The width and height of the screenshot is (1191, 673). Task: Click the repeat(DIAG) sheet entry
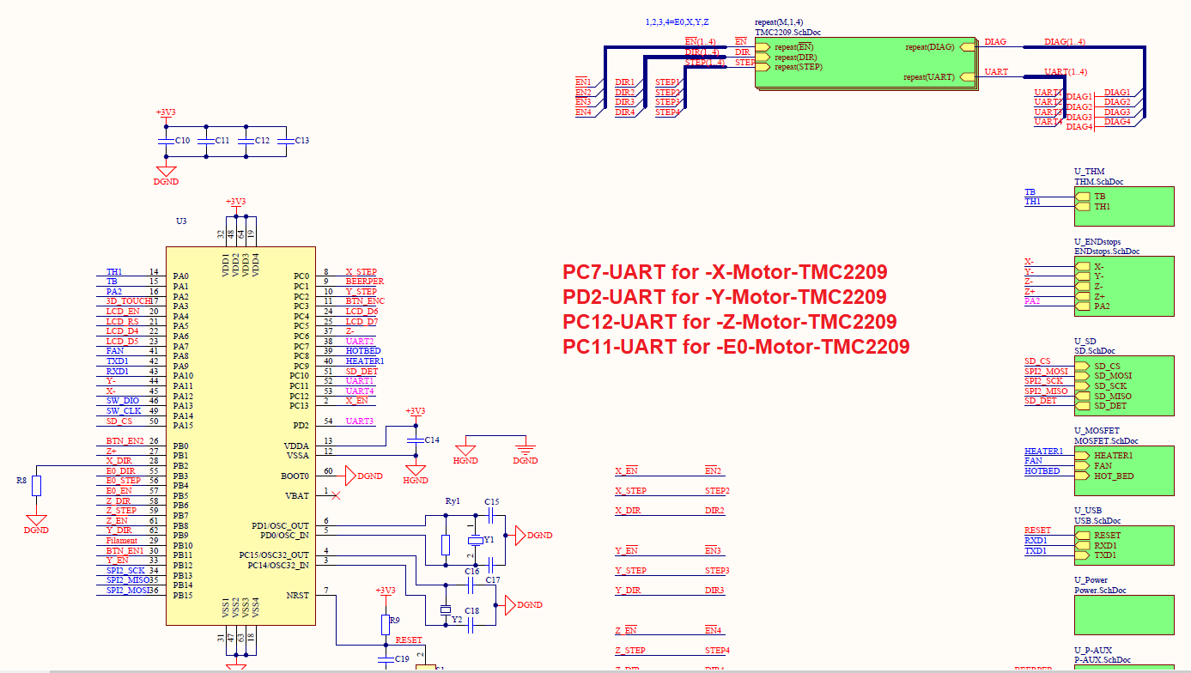941,47
